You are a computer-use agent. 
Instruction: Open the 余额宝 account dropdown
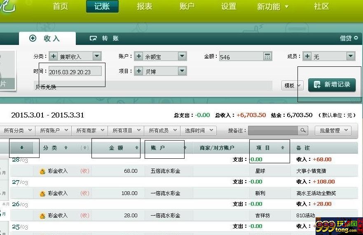(x=182, y=56)
